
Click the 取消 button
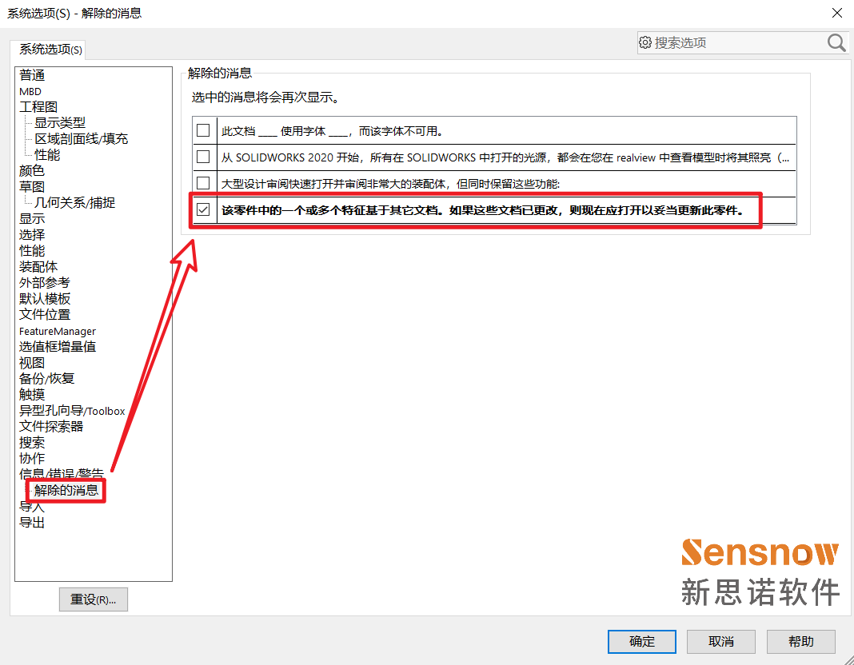click(x=720, y=641)
